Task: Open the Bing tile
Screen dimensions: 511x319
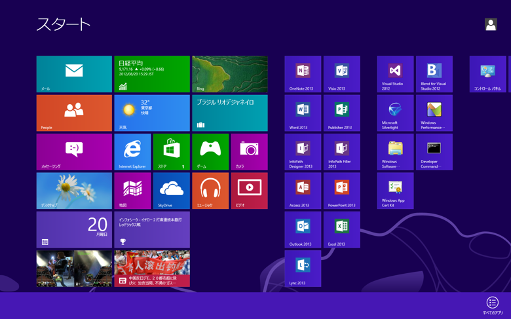Action: [230, 74]
